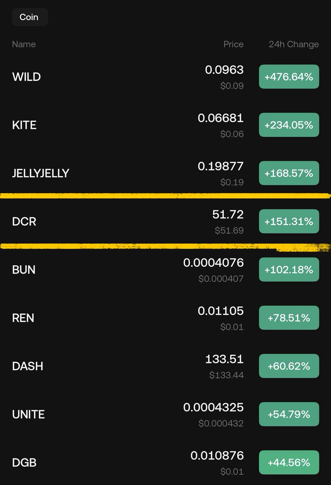Viewport: 331px width, 485px height.
Task: Select the Coin tab
Action: [29, 17]
